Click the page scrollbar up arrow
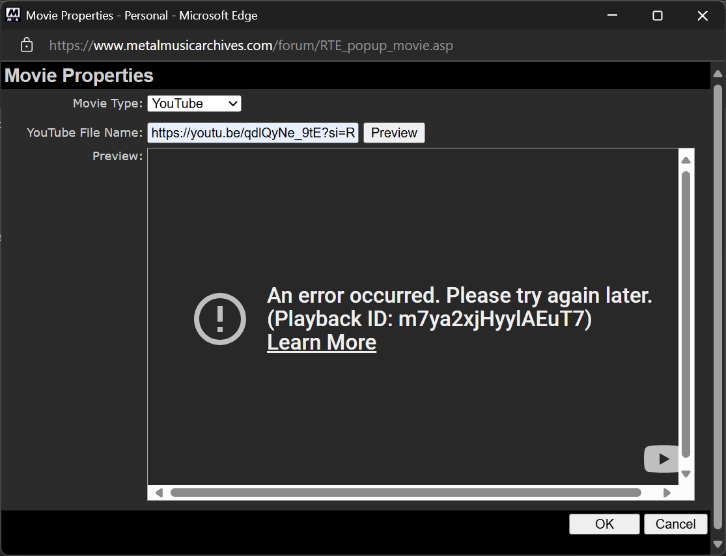This screenshot has width=726, height=556. (718, 74)
